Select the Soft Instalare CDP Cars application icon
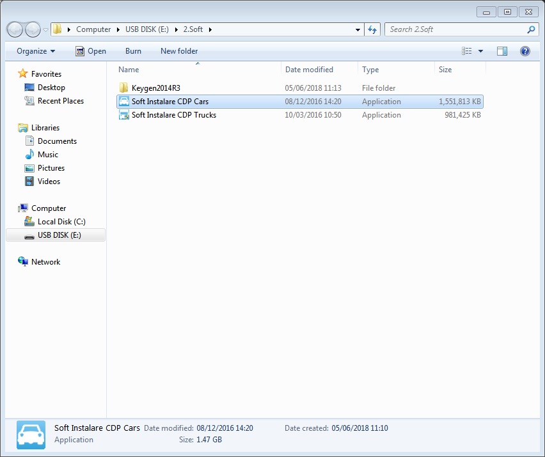545x457 pixels. coord(123,101)
